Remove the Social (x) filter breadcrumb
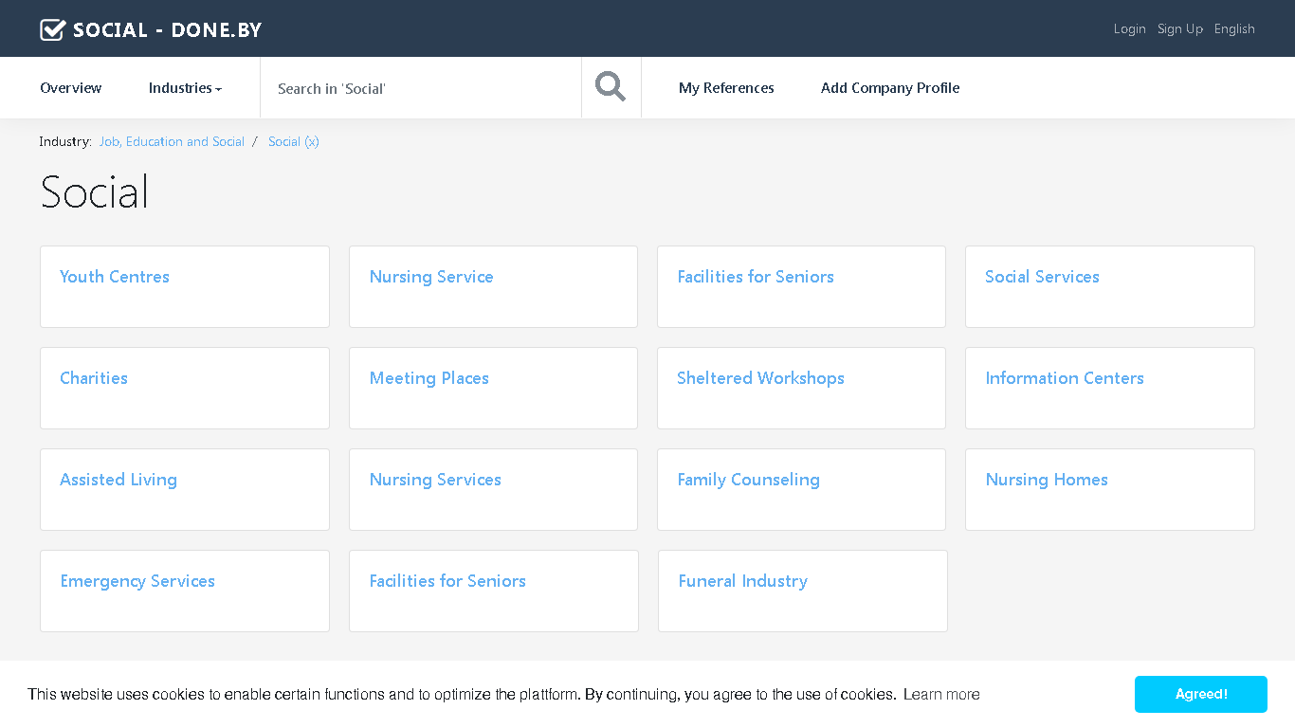Viewport: 1295px width, 728px height. pos(294,141)
